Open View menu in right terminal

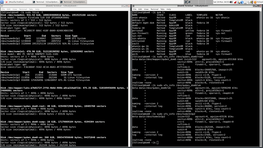pyautogui.click(x=146, y=9)
